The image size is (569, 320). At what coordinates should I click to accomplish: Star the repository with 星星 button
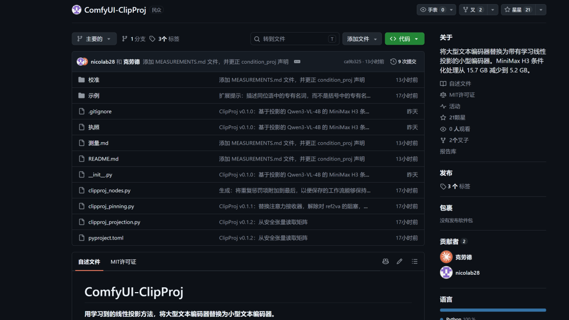[x=518, y=10]
